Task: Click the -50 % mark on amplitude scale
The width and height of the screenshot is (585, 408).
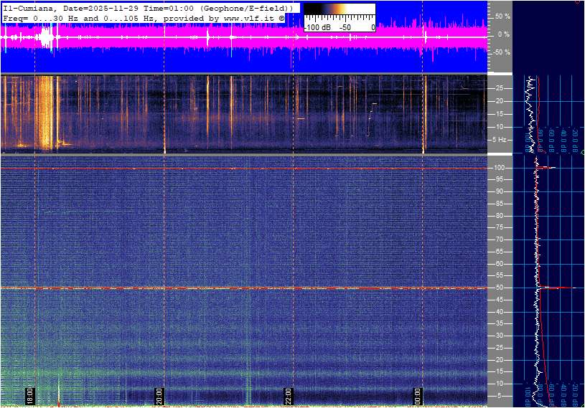Action: pos(502,52)
